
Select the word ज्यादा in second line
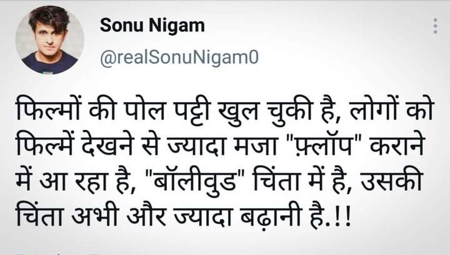[x=198, y=146]
